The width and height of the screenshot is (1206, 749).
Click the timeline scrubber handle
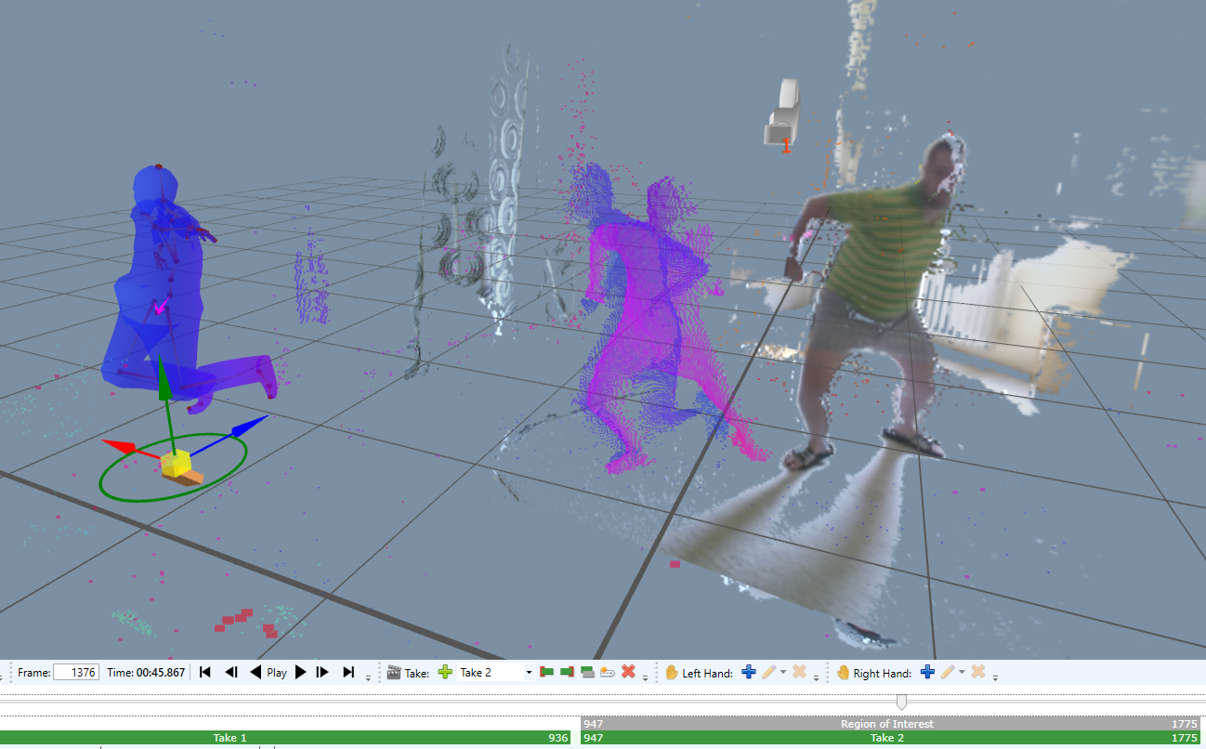pos(901,702)
